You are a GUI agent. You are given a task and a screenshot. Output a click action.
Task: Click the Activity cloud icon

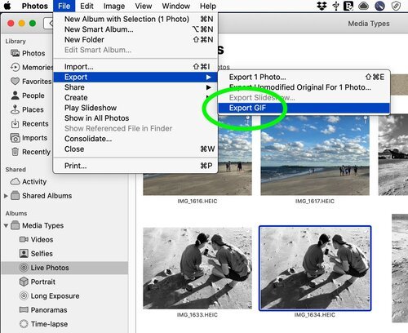[x=15, y=181]
